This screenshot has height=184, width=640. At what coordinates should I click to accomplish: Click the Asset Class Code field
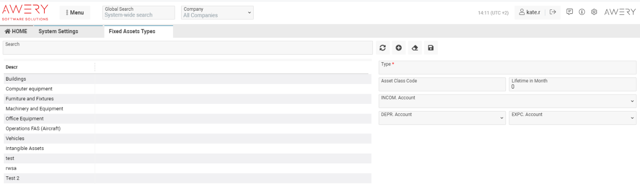tap(442, 84)
